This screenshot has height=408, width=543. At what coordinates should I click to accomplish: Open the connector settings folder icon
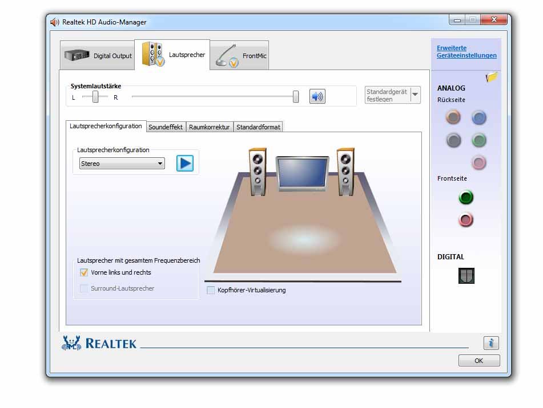click(x=492, y=77)
